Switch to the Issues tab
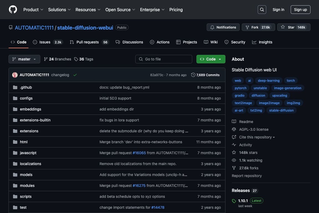Viewport: 319px width, 213px height. click(x=48, y=42)
